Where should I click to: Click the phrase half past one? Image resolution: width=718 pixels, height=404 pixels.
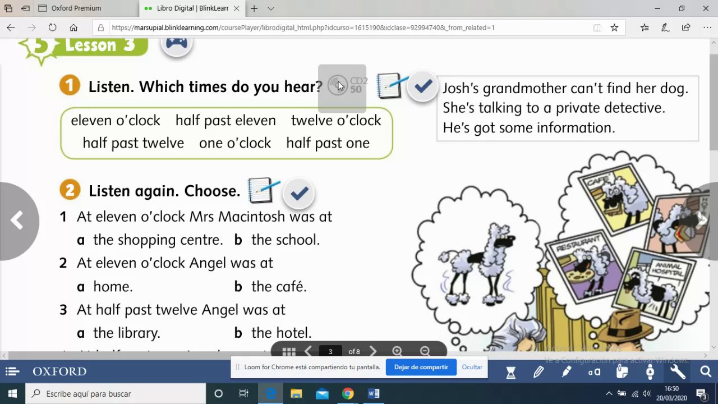tap(328, 143)
